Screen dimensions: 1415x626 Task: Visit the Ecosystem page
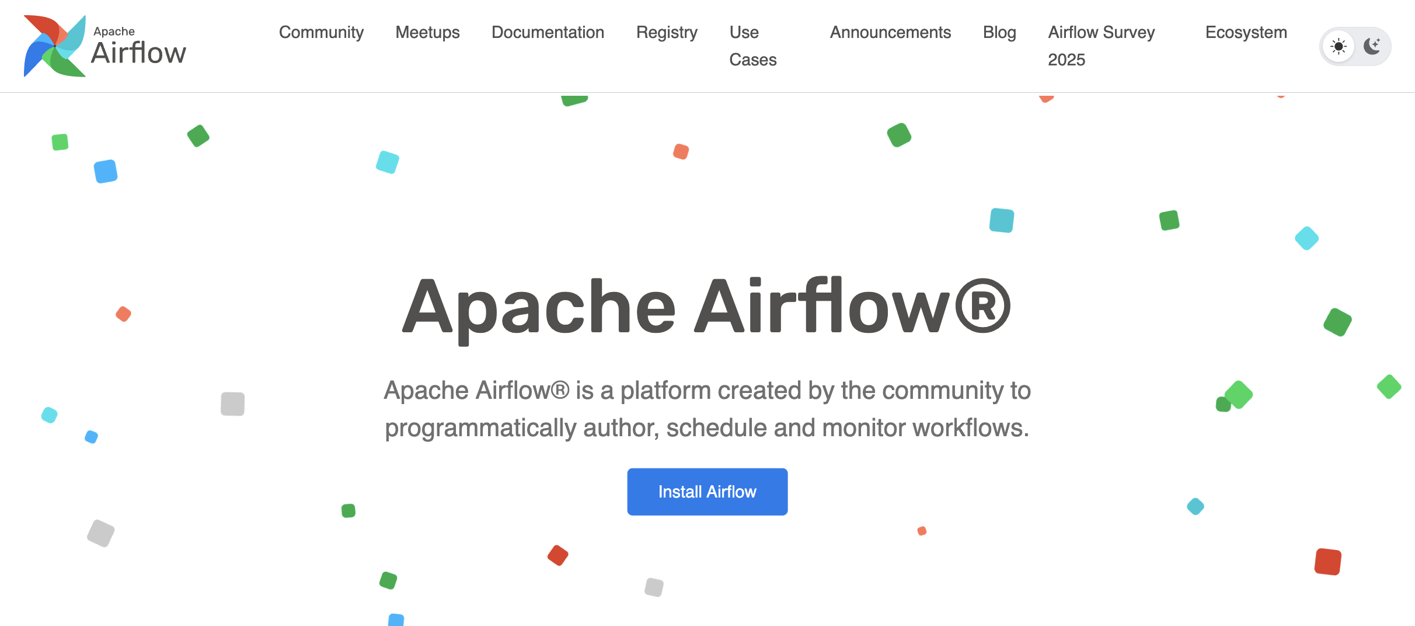tap(1246, 32)
